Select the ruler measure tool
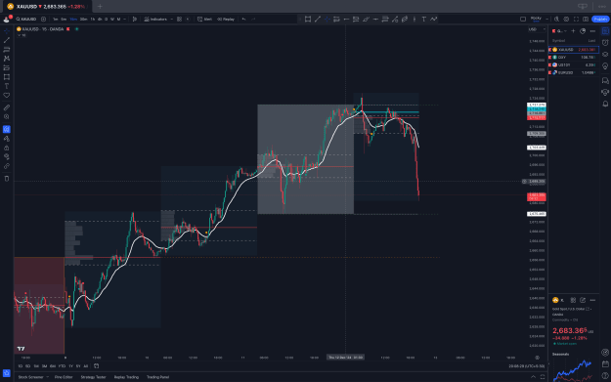611x382 pixels. click(x=7, y=107)
